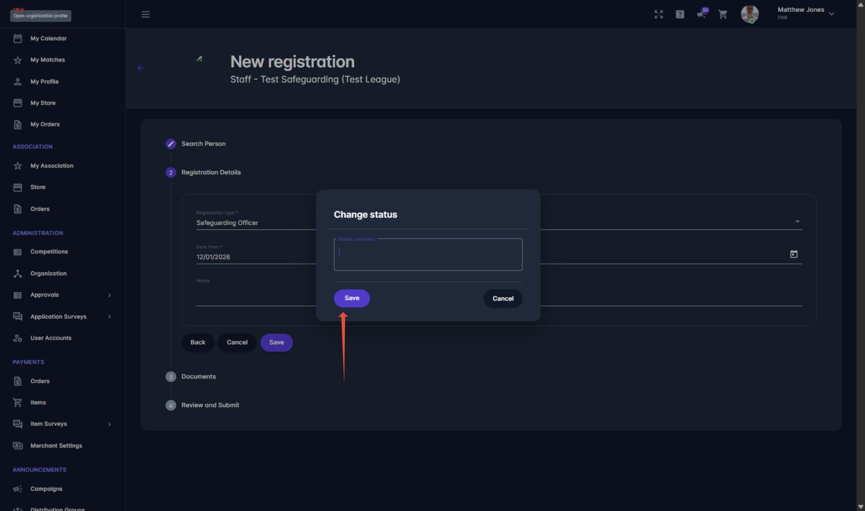Screen dimensions: 865x511
Task: Expand the Approvals submenu chevron
Action: (x=110, y=295)
